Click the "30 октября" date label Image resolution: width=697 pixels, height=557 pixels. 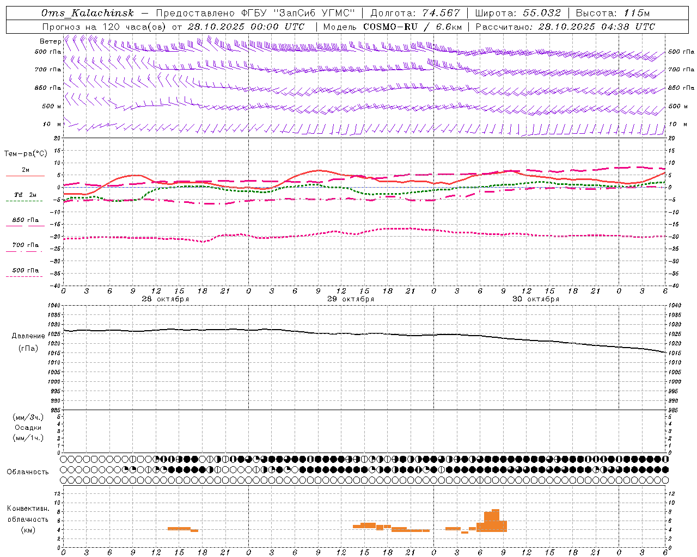[536, 299]
